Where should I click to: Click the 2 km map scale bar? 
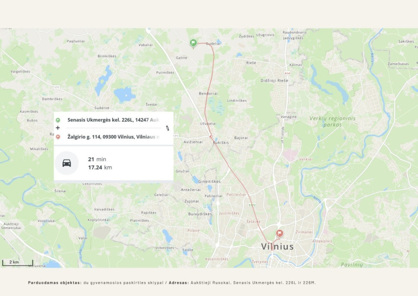18,263
